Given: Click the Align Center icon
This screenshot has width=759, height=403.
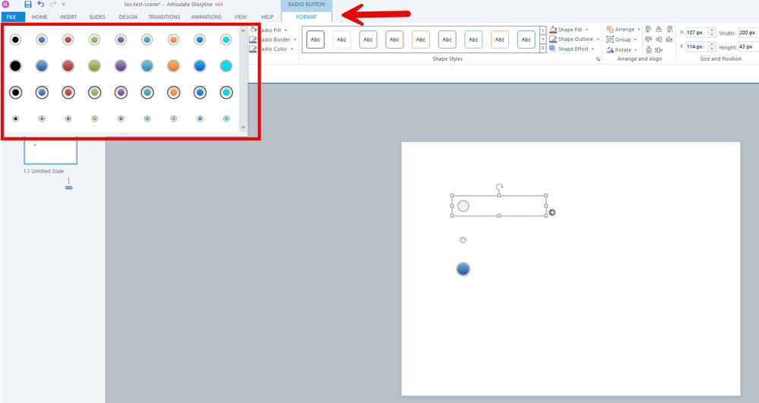Looking at the screenshot, I should point(659,30).
